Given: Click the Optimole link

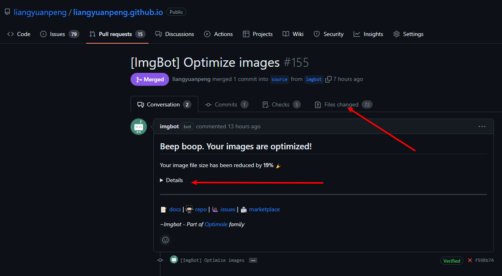Looking at the screenshot, I should click(x=216, y=224).
